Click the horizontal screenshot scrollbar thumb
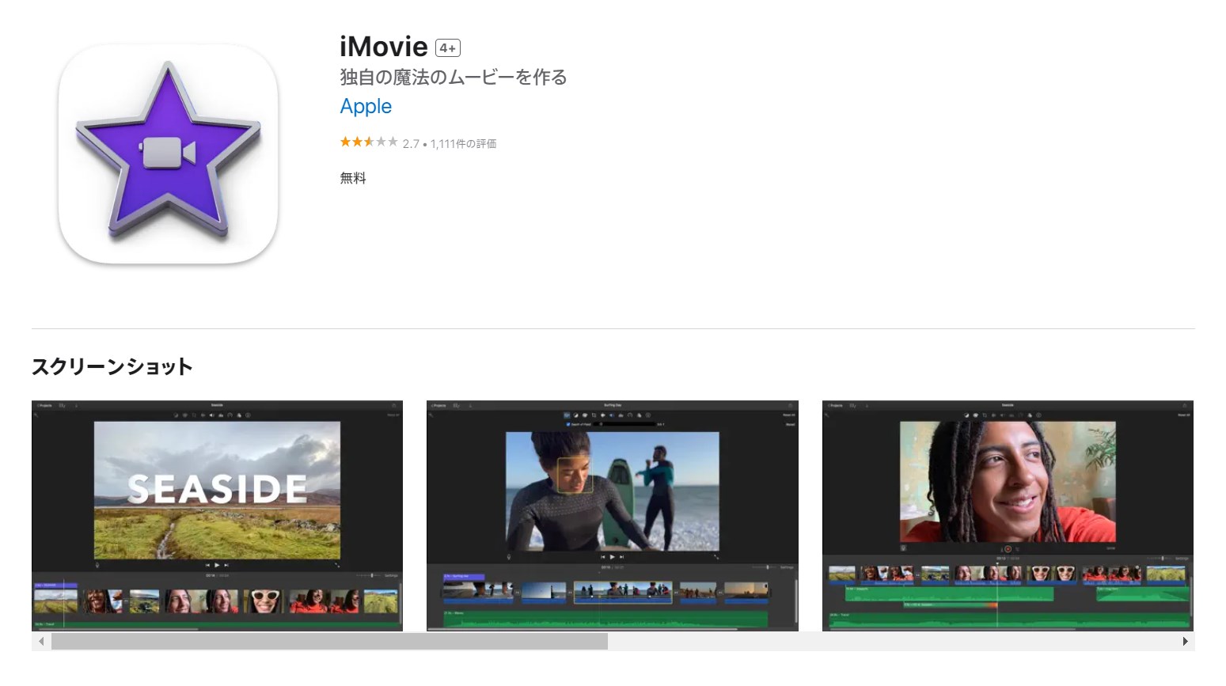 click(x=329, y=642)
